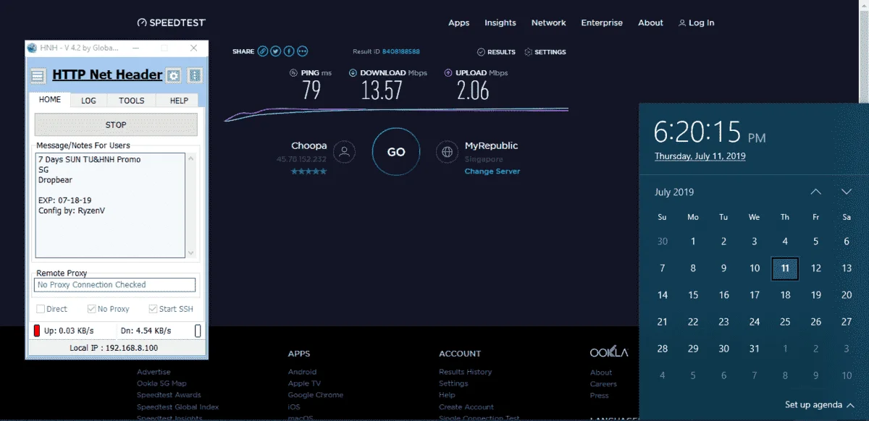The image size is (869, 421).
Task: Click the server list icon beside HNH gear
Action: click(195, 75)
